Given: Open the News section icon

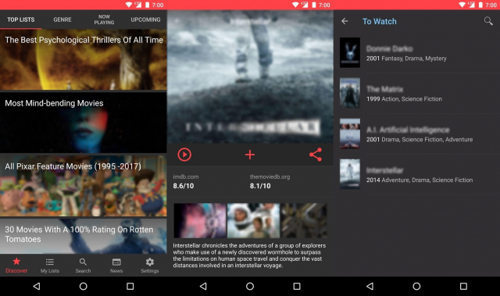Looking at the screenshot, I should coord(116,265).
